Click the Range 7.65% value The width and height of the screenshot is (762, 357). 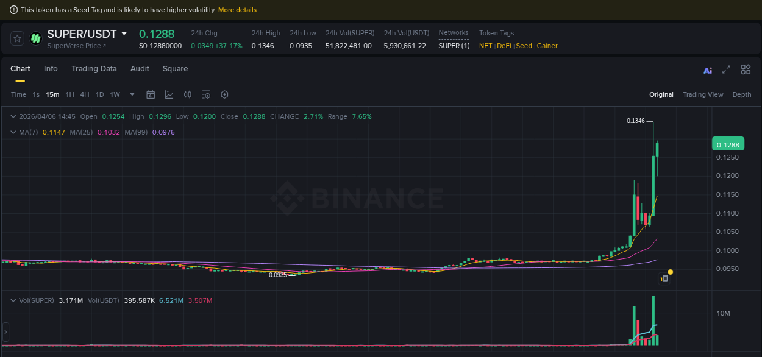pos(361,116)
